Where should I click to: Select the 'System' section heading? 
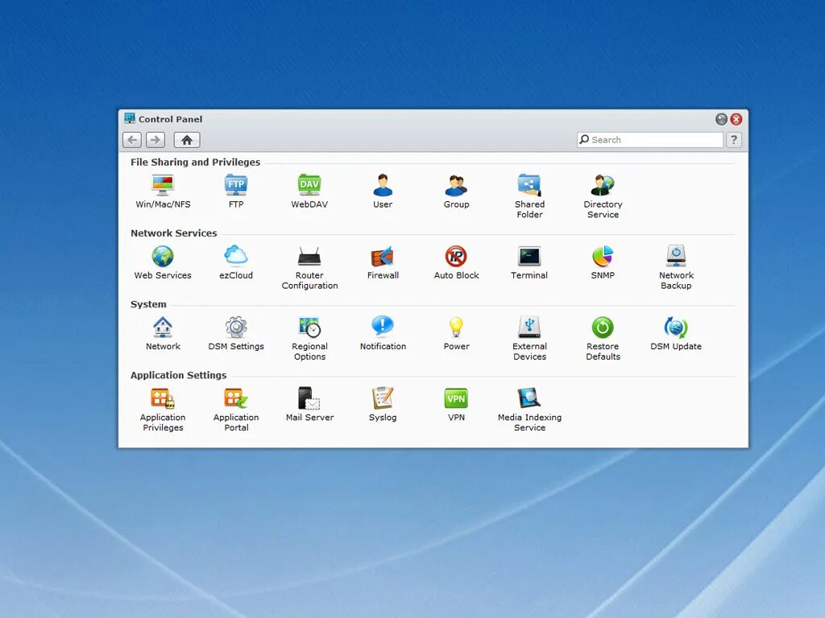[x=148, y=304]
